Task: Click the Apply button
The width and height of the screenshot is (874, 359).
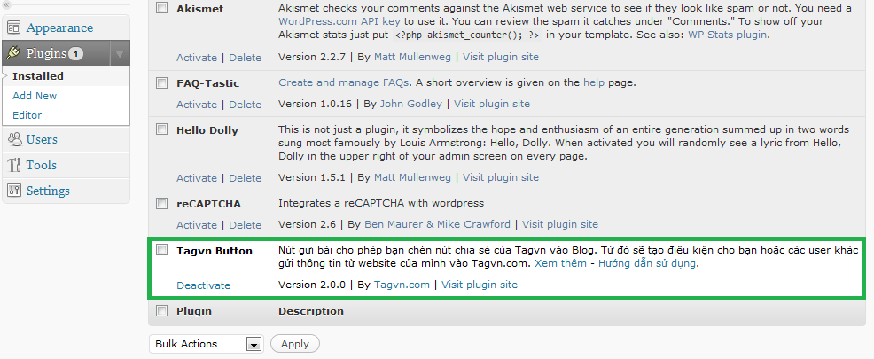Action: coord(295,344)
